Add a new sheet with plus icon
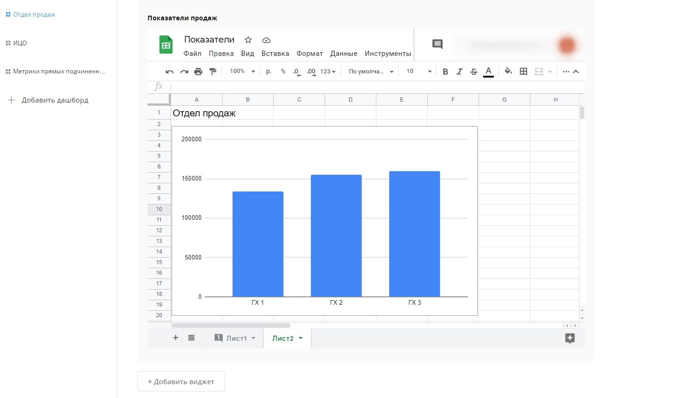 coord(176,338)
